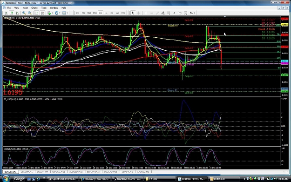Image resolution: width=291 pixels, height=182 pixels.
Task: Select line chart display mode
Action: (17, 13)
